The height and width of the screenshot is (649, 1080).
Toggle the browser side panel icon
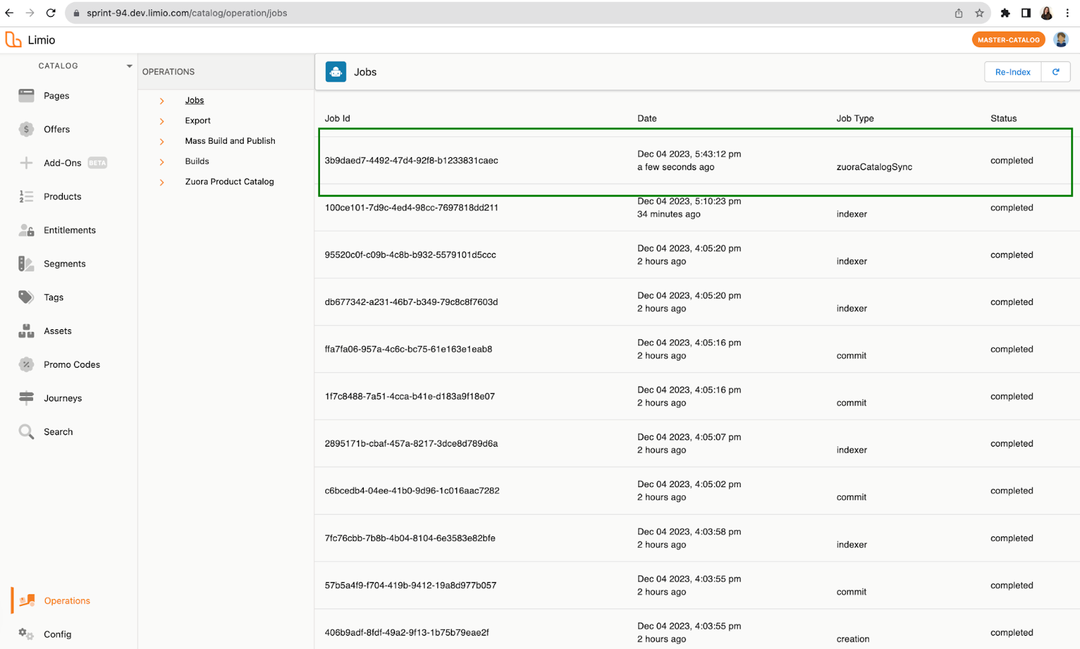pos(1026,13)
